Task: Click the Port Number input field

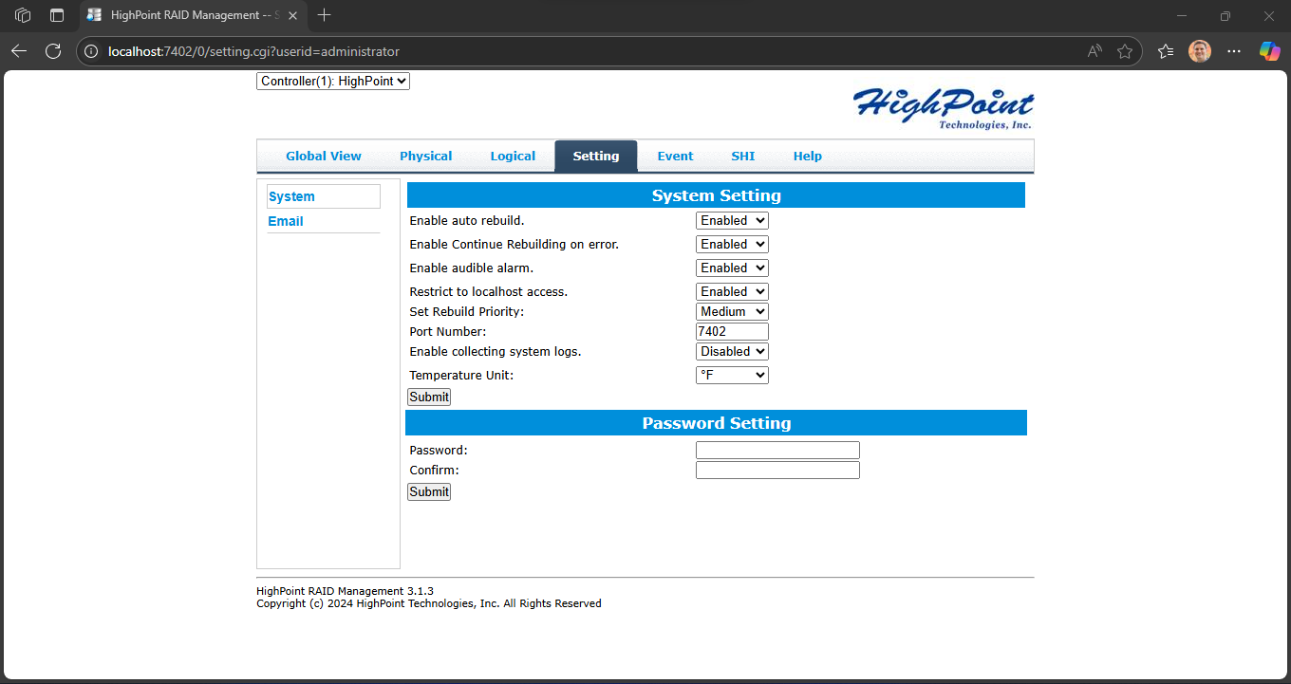Action: [x=732, y=331]
